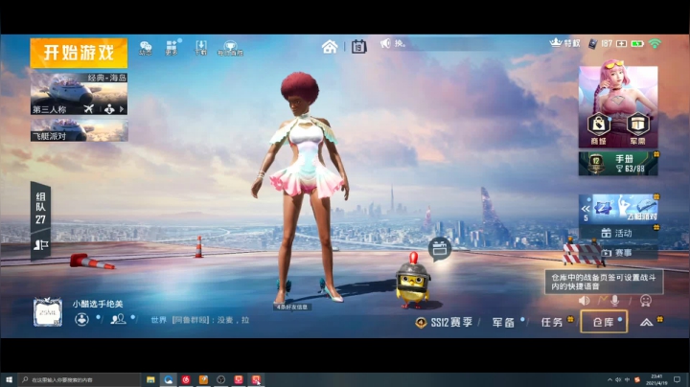
Task: Open the trophy event icon at top
Action: tap(230, 48)
